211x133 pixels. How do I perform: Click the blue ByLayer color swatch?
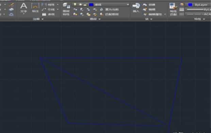(190, 5)
